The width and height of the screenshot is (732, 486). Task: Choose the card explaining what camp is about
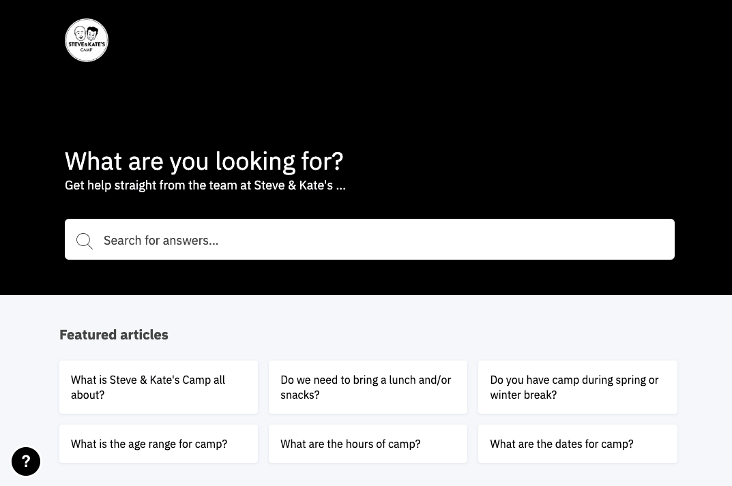click(x=158, y=387)
